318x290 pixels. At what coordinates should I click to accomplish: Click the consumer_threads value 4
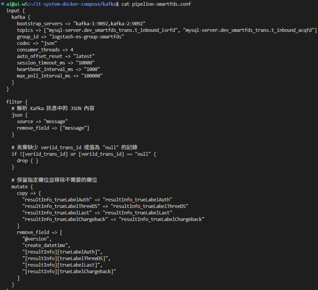pos(72,50)
